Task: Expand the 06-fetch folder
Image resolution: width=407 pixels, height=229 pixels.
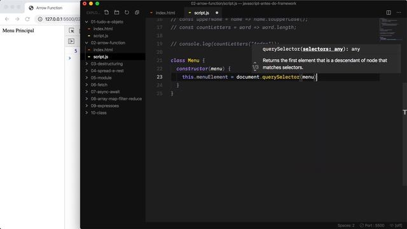Action: point(99,85)
